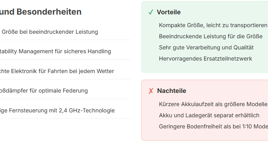Viewport: 268px width, 143px height.
Task: Click the red X icon beside Nachteile
Action: coord(151,91)
